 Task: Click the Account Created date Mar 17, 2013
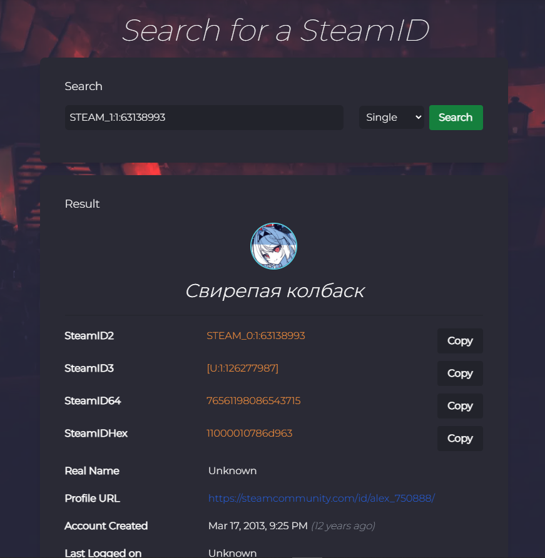(x=258, y=525)
